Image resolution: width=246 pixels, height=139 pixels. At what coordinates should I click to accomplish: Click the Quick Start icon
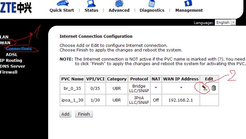coord(62,4)
